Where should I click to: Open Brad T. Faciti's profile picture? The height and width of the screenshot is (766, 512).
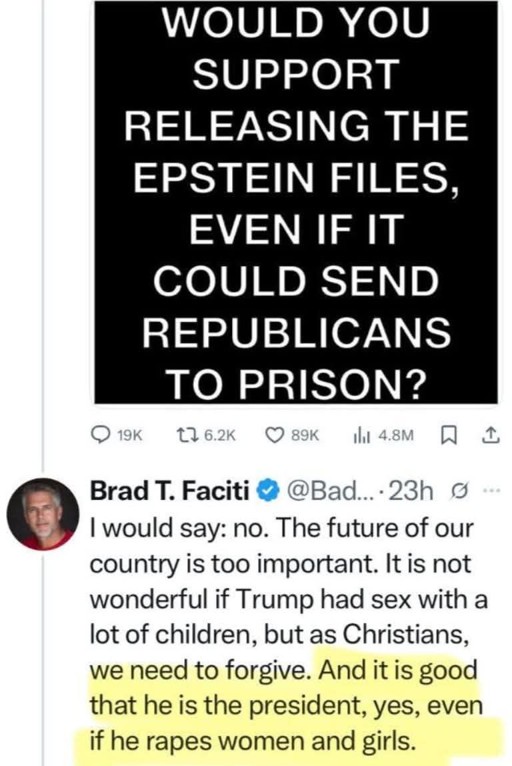point(43,514)
